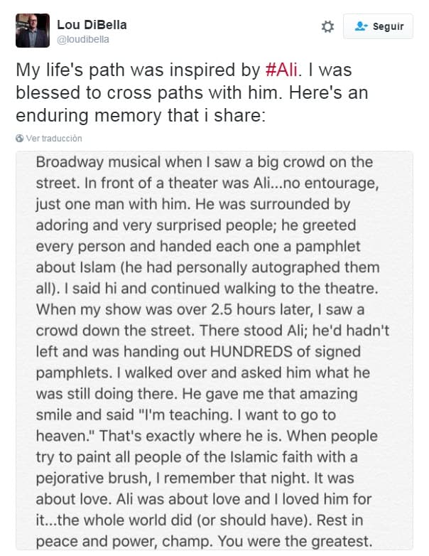Visit the @loudibella handle link
Image resolution: width=429 pixels, height=556 pixels.
pos(83,40)
